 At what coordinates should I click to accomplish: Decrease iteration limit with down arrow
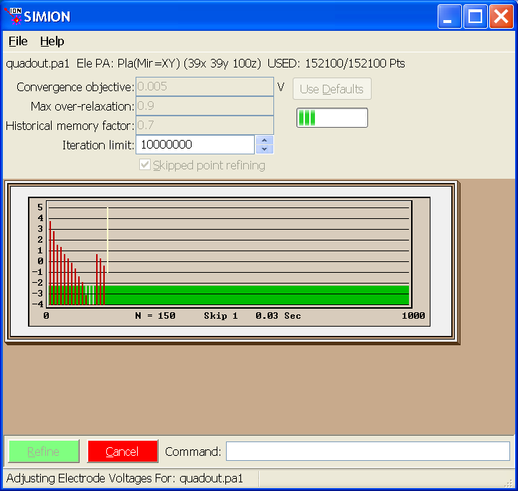click(264, 149)
